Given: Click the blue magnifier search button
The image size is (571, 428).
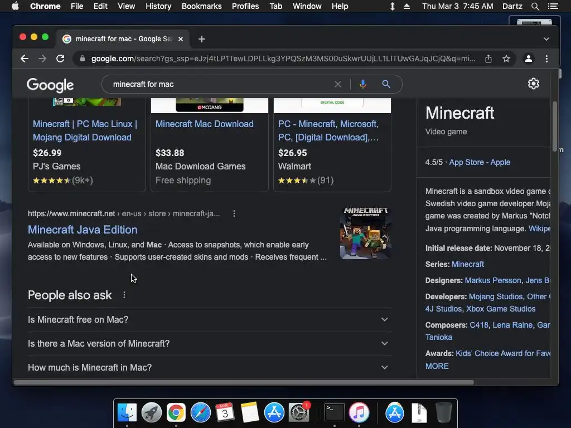Looking at the screenshot, I should [x=386, y=85].
